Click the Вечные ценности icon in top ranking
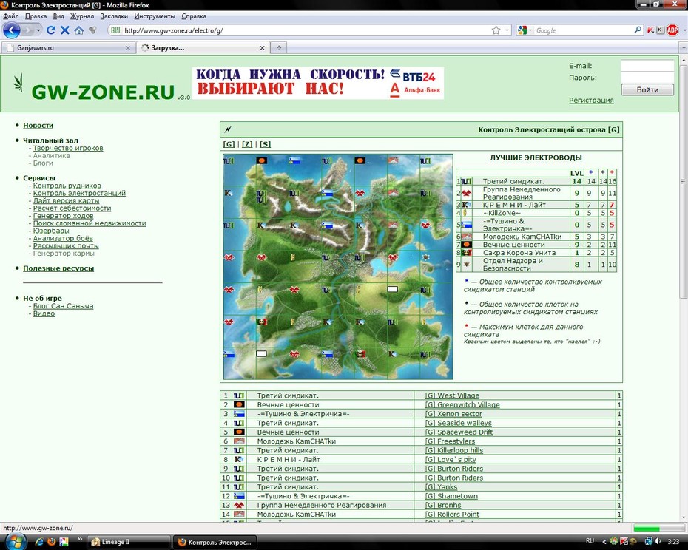 point(466,245)
